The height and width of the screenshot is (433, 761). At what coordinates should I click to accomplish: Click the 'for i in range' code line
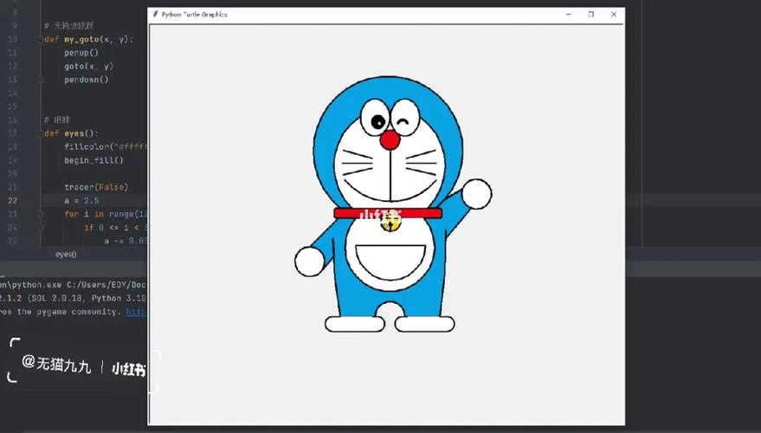click(106, 214)
